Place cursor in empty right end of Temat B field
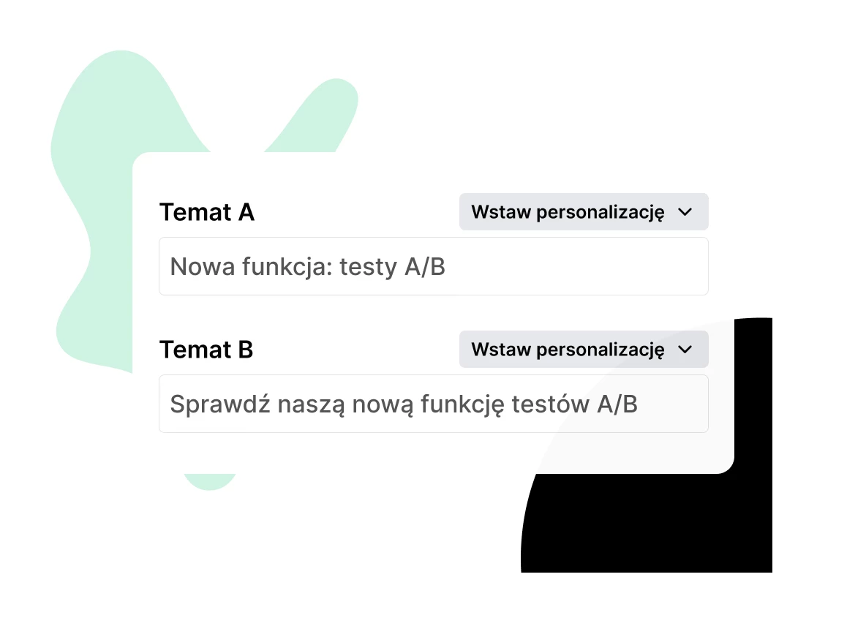 click(x=677, y=404)
